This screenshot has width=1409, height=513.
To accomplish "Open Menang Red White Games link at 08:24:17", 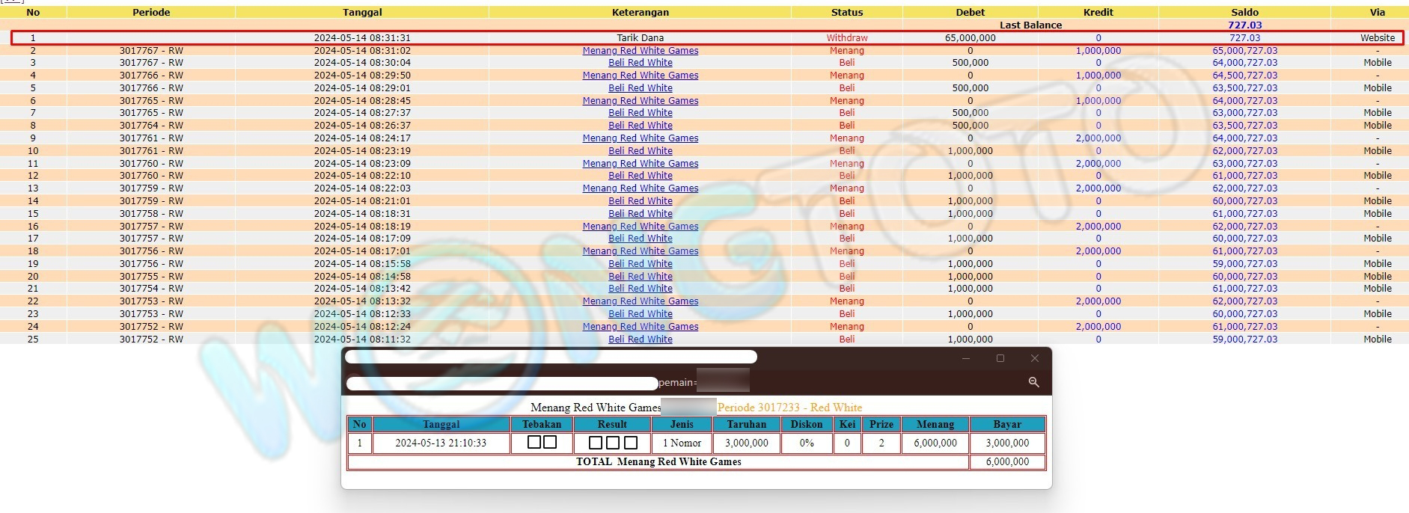I will click(640, 138).
